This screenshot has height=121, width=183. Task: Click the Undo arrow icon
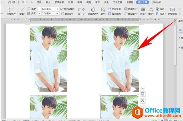click(23, 2)
